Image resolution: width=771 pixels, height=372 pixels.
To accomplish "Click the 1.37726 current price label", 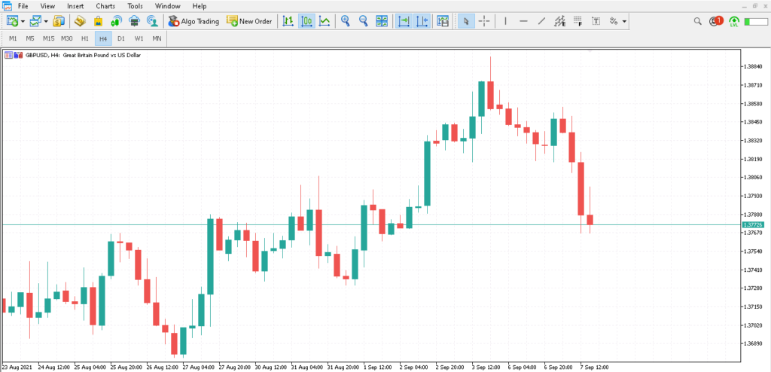I will click(752, 224).
